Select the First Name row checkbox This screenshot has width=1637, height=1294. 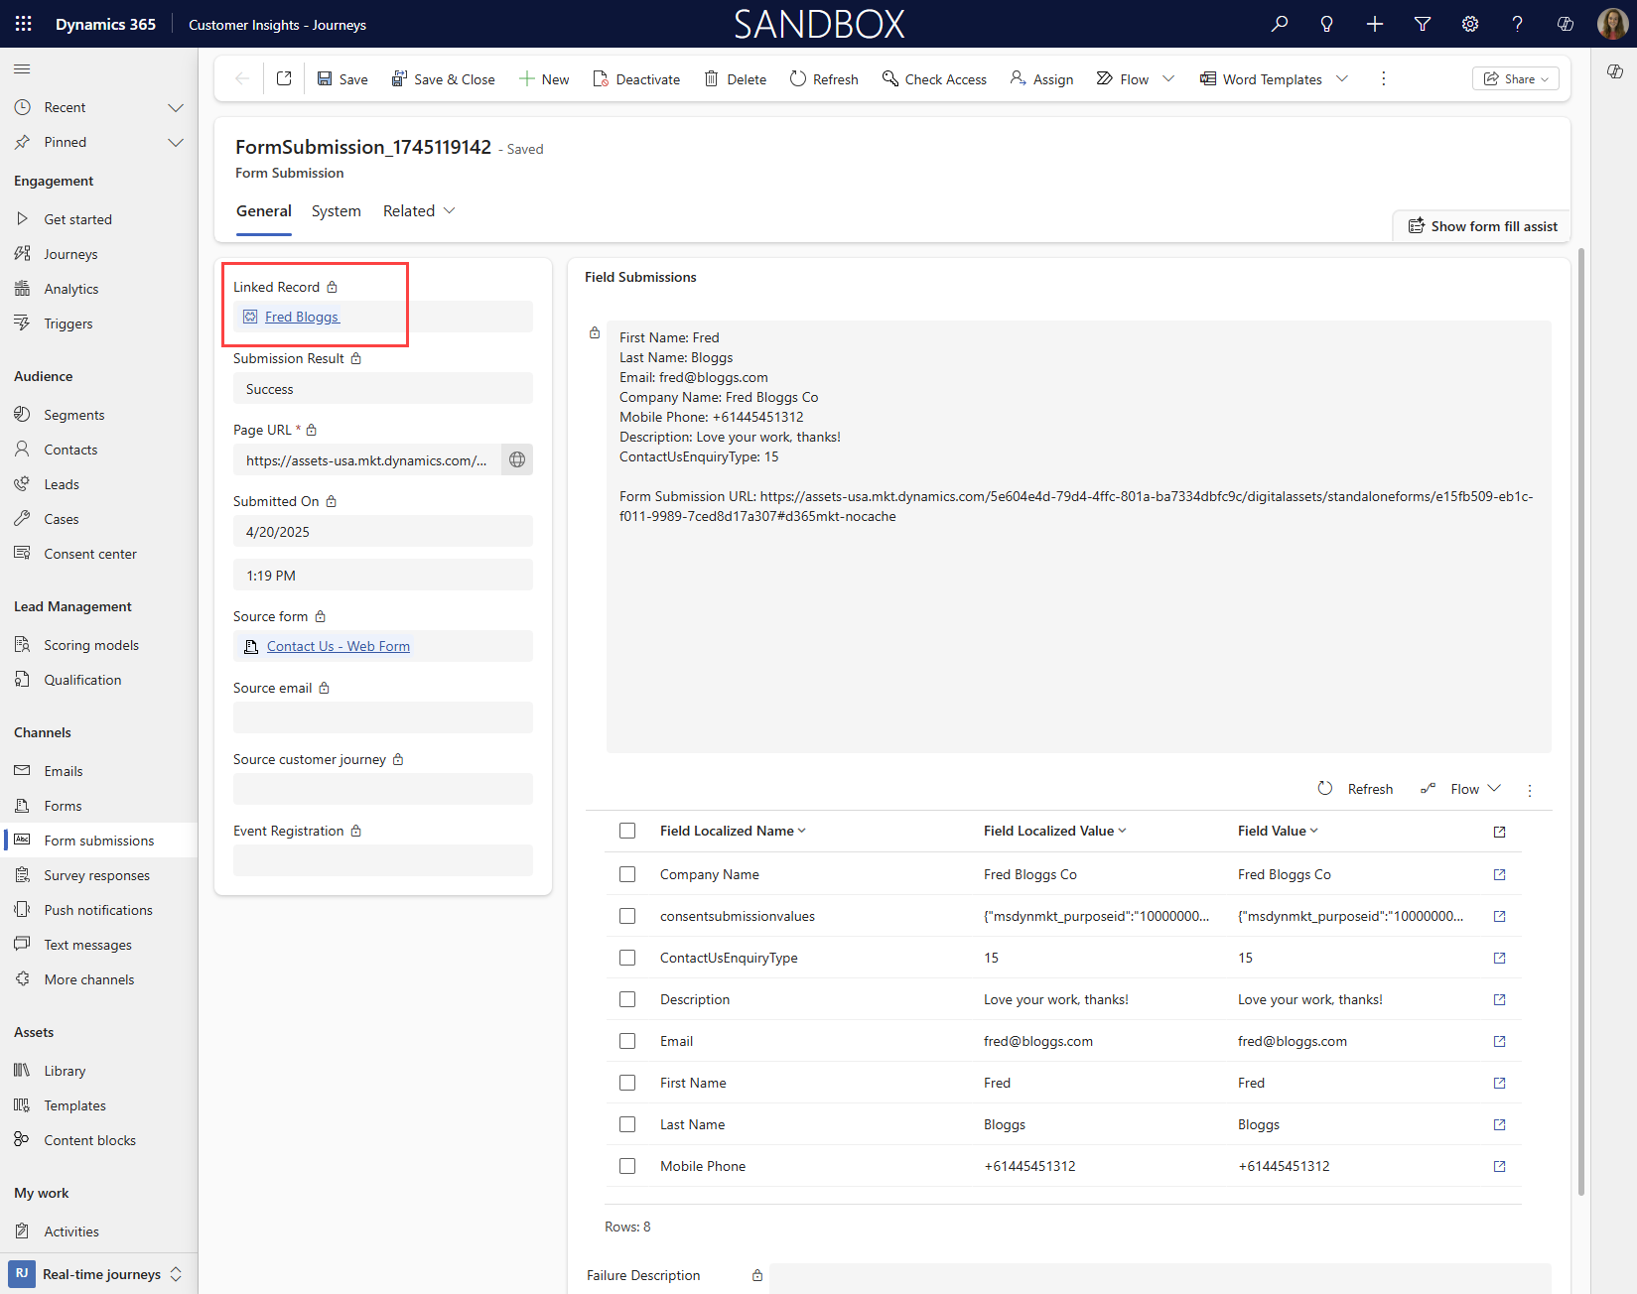point(627,1083)
